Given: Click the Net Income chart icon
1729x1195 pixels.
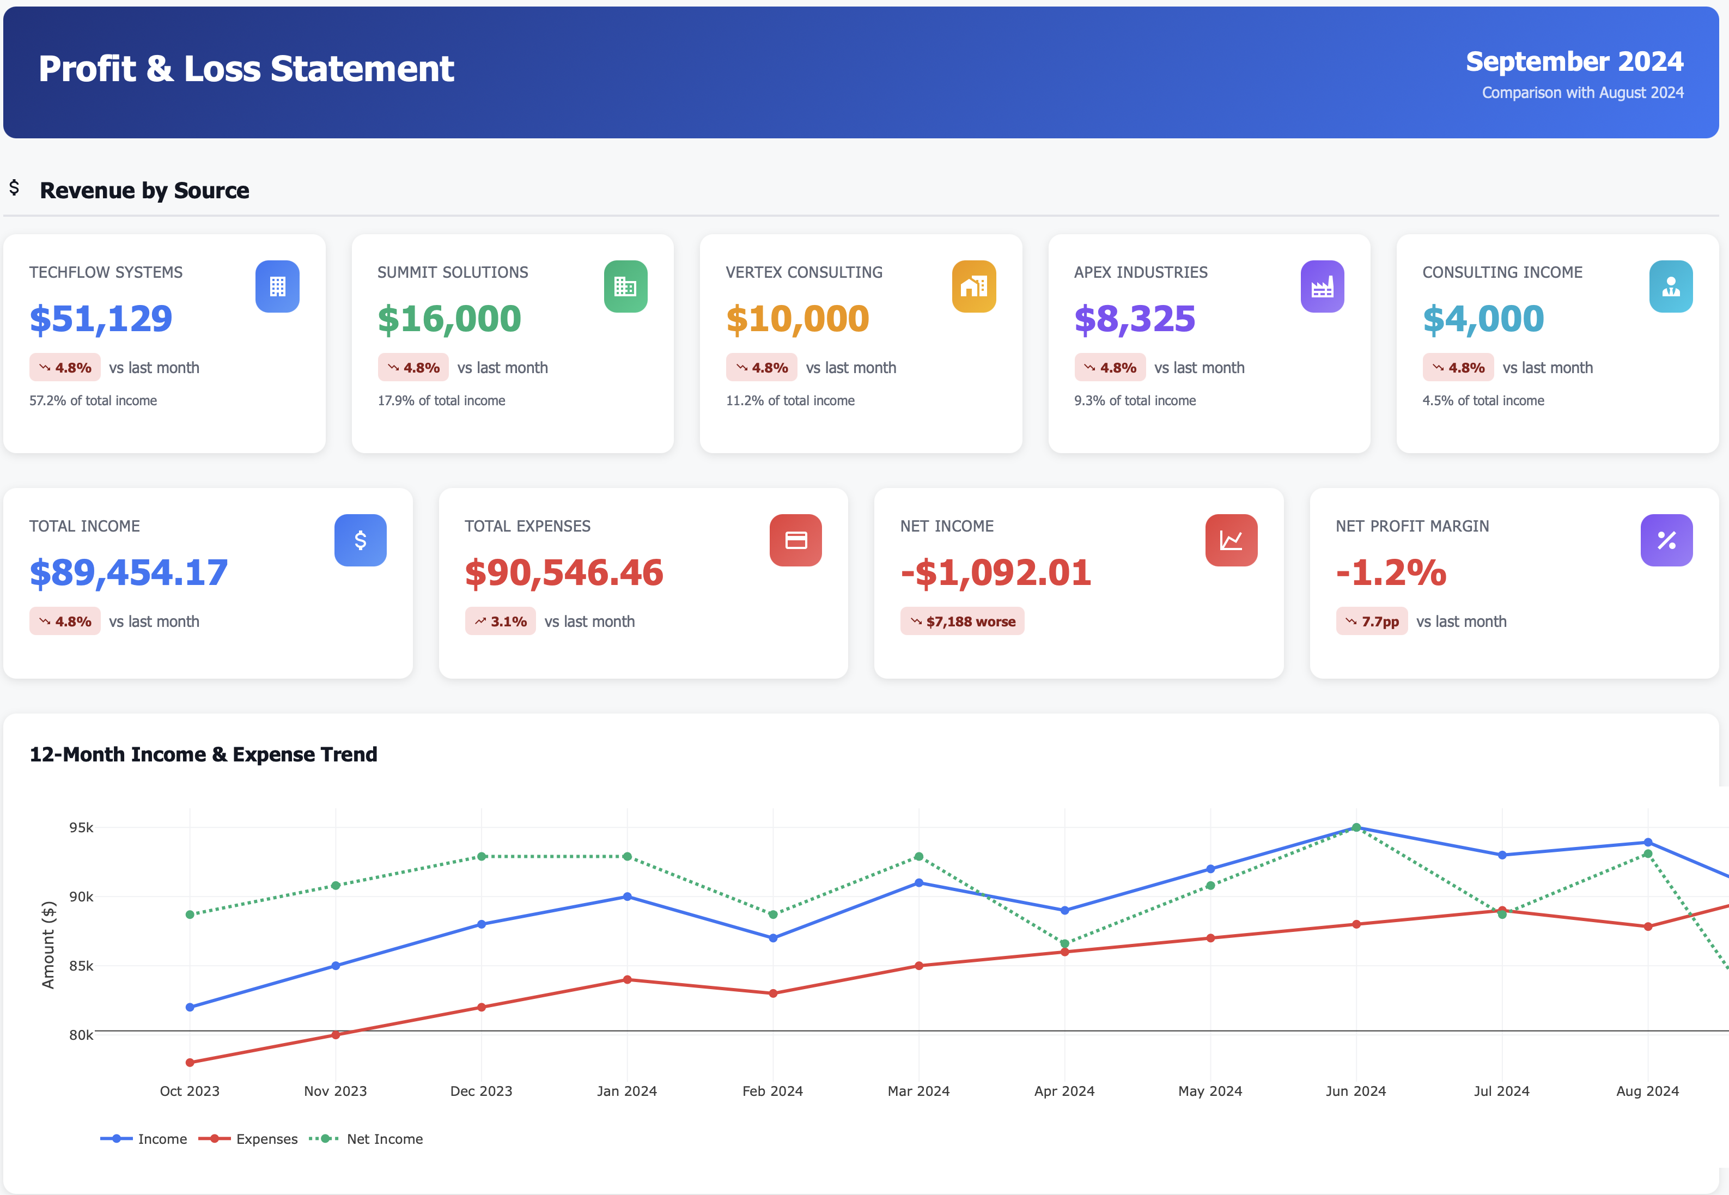Looking at the screenshot, I should click(x=1231, y=540).
